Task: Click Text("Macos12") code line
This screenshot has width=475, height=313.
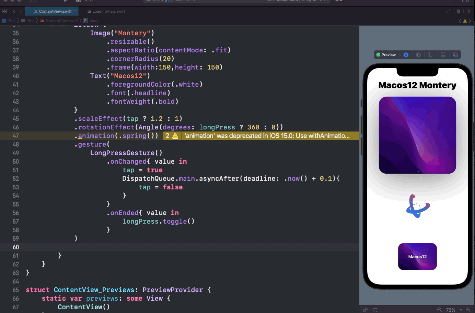Action: click(120, 76)
